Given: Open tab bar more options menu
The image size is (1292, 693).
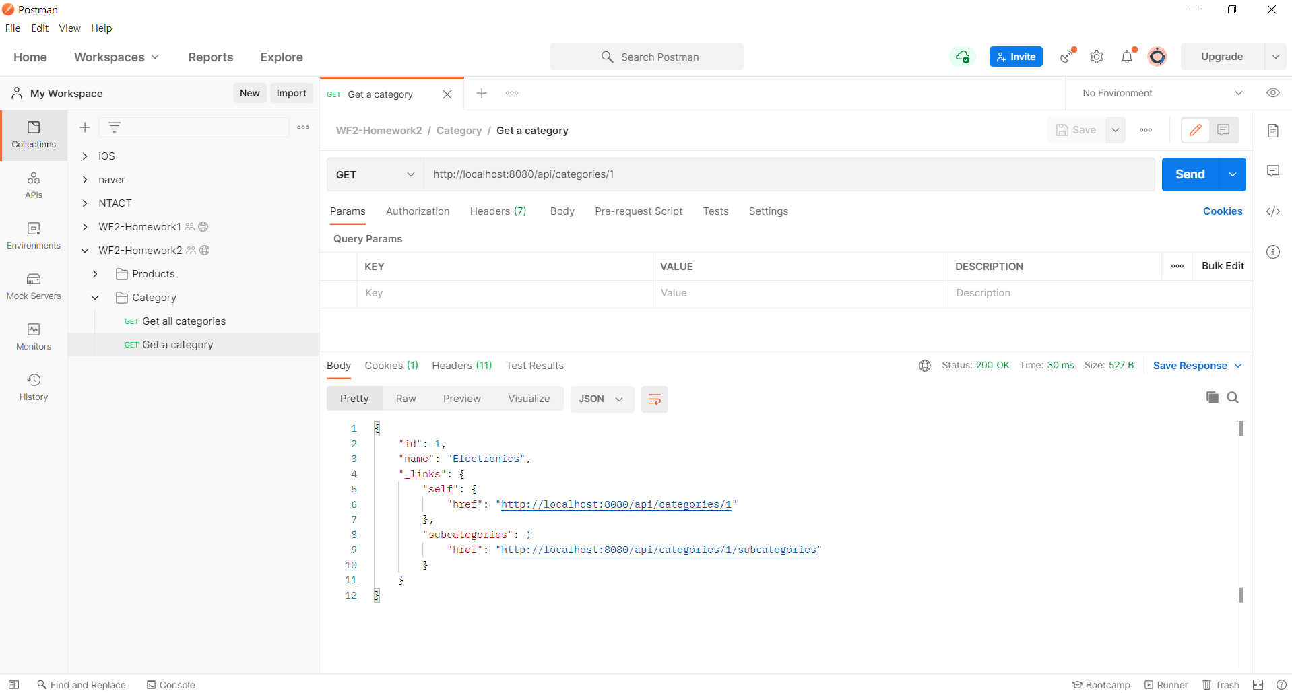Looking at the screenshot, I should pos(512,93).
